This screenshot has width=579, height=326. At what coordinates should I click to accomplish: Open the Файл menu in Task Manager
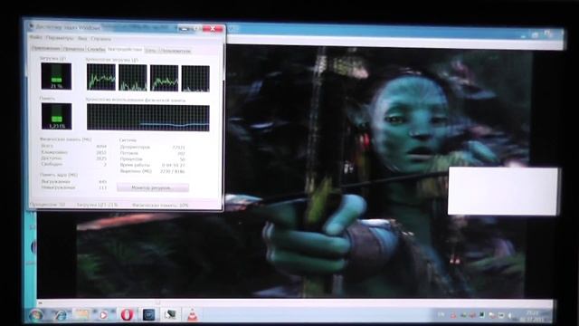(36, 38)
